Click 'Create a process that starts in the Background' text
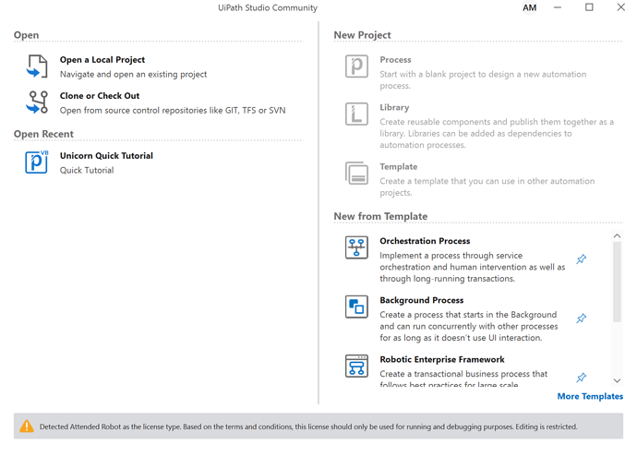 (x=469, y=326)
